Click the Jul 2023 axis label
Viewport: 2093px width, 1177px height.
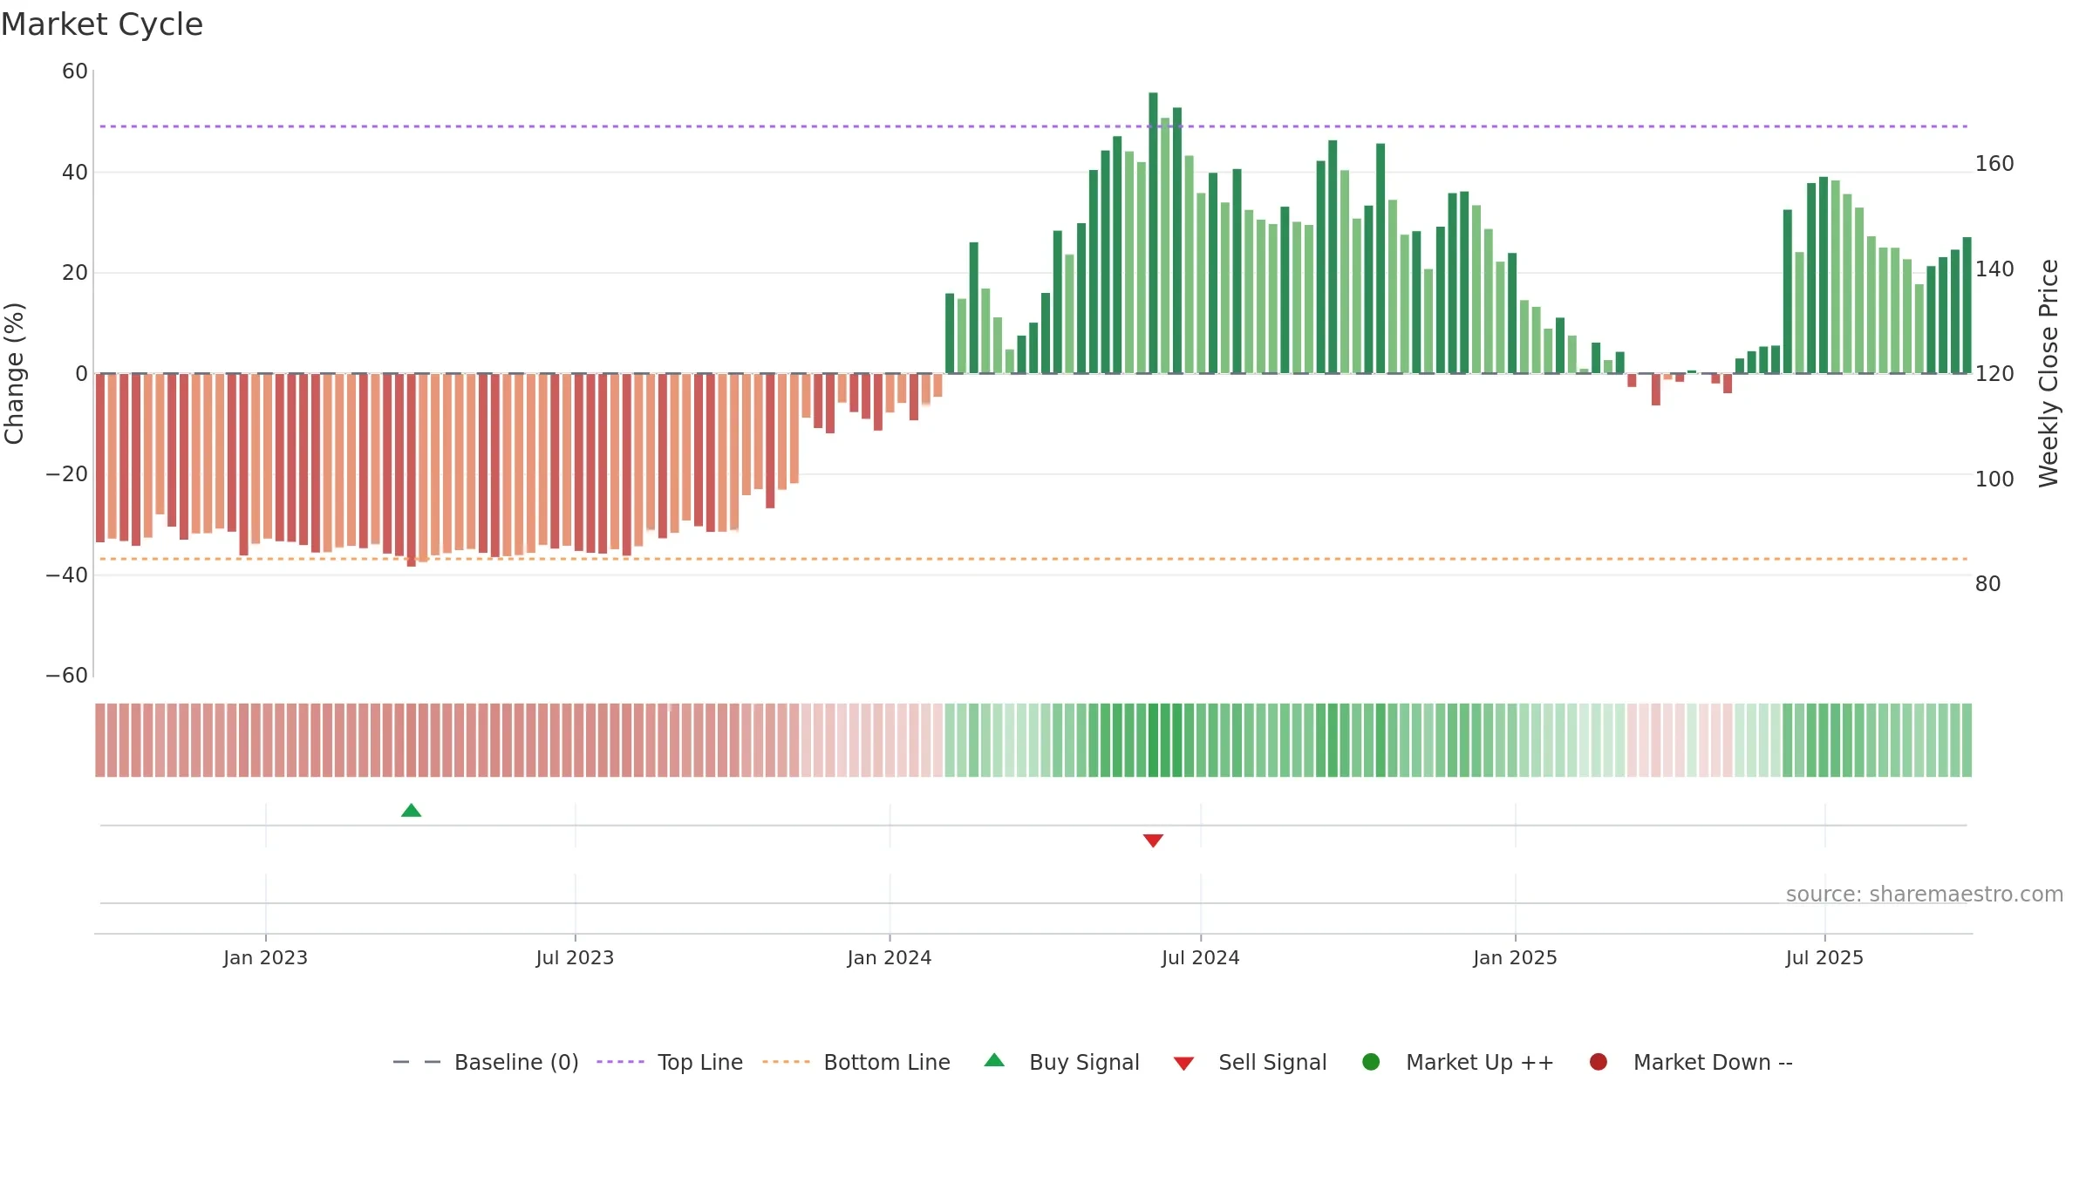(575, 957)
